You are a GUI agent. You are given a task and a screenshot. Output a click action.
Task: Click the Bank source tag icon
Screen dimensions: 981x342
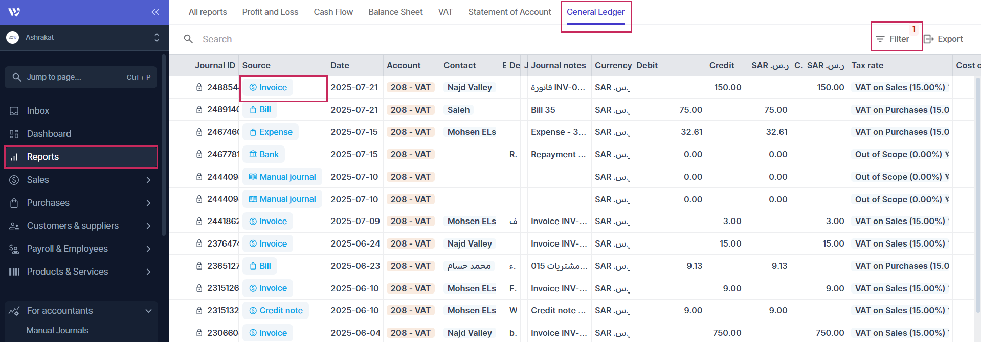pyautogui.click(x=253, y=154)
